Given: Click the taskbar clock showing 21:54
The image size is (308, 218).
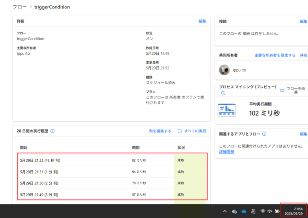Looking at the screenshot, I should (293, 211).
